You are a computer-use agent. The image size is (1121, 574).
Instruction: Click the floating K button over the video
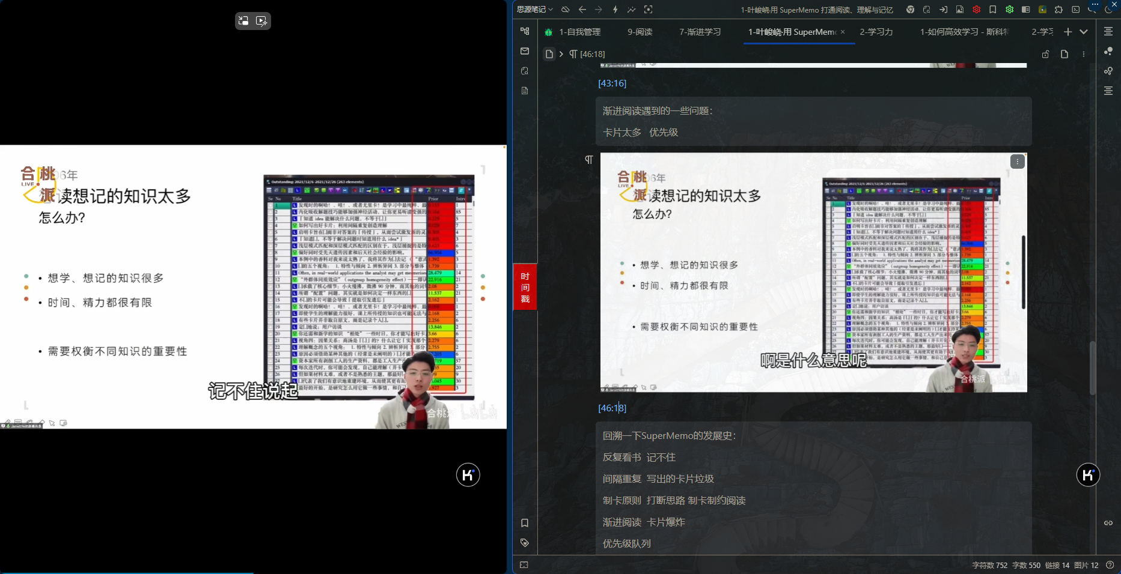pyautogui.click(x=468, y=475)
